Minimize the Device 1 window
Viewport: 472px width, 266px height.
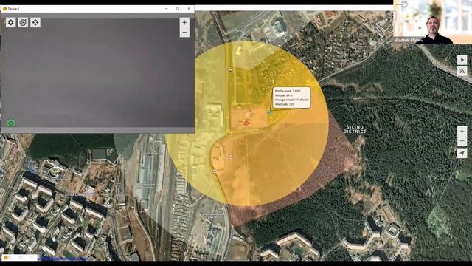(x=167, y=9)
